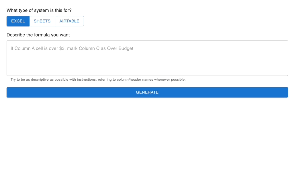The width and height of the screenshot is (294, 171).
Task: Activate the Excel formula mode
Action: (x=18, y=21)
